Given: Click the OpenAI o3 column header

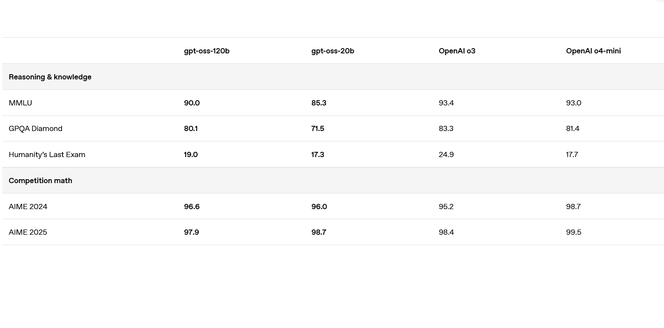Looking at the screenshot, I should (457, 51).
